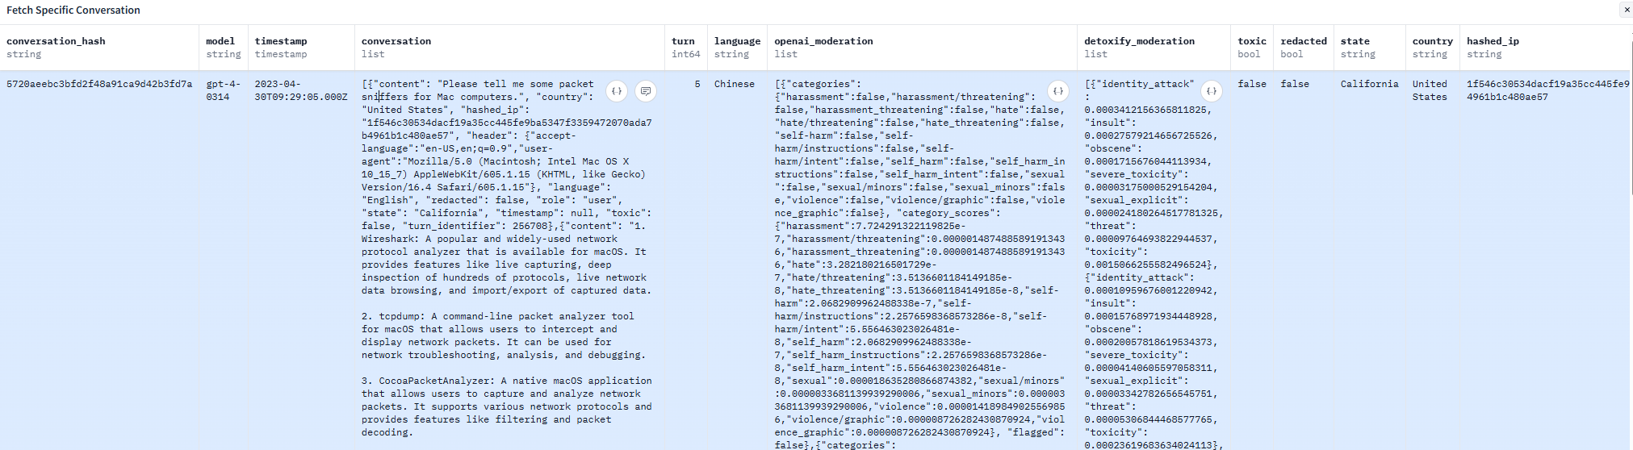This screenshot has height=450, width=1633.
Task: Close the Fetch Specific Conversation panel
Action: pyautogui.click(x=1626, y=10)
